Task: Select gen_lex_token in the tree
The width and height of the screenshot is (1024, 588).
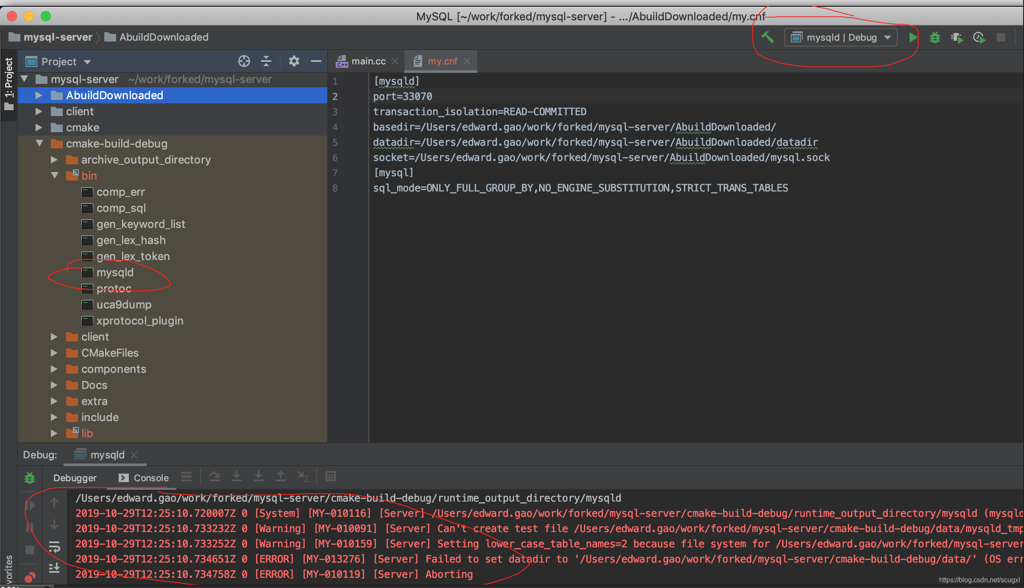Action: (133, 256)
